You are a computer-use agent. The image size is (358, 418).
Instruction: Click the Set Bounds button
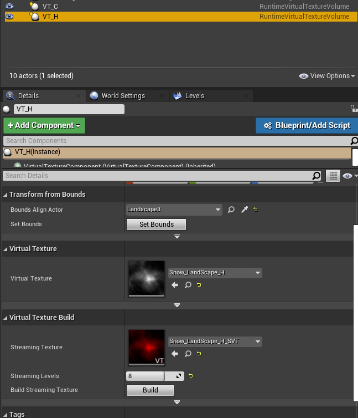point(156,225)
